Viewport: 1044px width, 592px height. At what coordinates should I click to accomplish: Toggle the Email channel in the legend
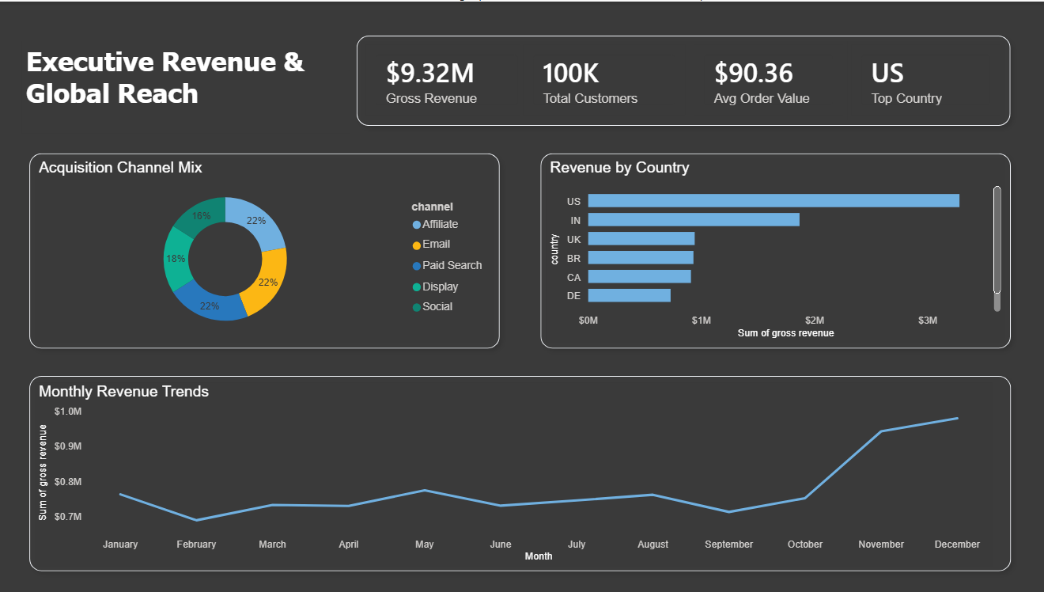coord(435,245)
